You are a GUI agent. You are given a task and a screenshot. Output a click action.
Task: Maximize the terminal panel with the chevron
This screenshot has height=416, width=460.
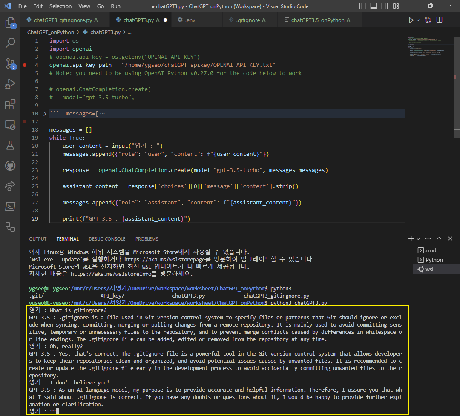[x=439, y=238]
